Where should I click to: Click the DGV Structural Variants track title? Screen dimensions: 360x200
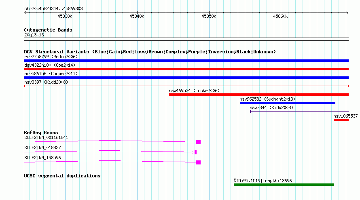(150, 52)
